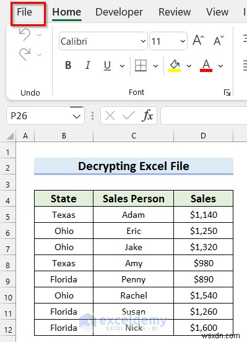The width and height of the screenshot is (247, 342).
Task: Switch to the Home tab
Action: pos(67,12)
